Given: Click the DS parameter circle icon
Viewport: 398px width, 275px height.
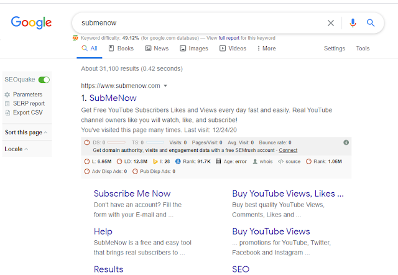Looking at the screenshot, I should 87,142.
